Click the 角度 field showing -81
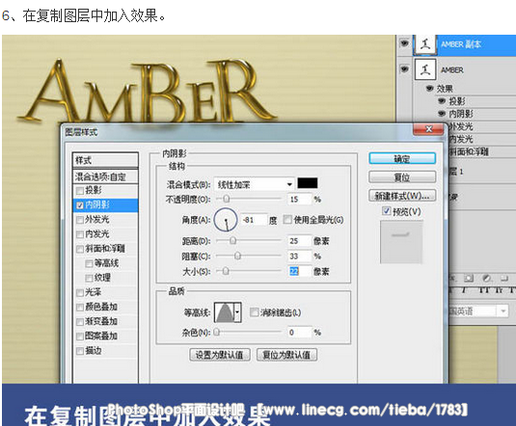The width and height of the screenshot is (516, 426). click(254, 220)
